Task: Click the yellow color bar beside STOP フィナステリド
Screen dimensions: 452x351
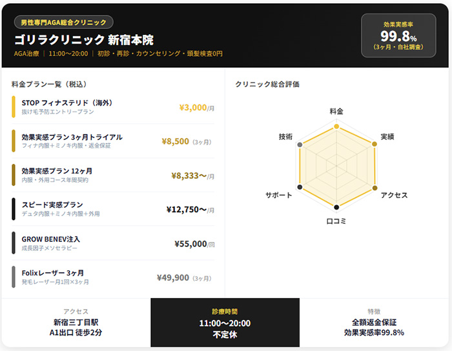Action: (14, 107)
